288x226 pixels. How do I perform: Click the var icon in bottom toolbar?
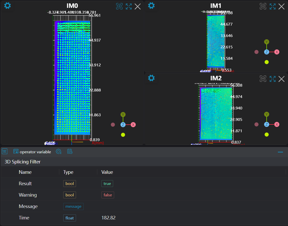click(5, 152)
